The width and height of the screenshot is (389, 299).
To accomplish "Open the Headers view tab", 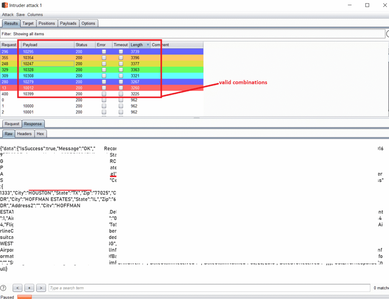I will tap(24, 134).
